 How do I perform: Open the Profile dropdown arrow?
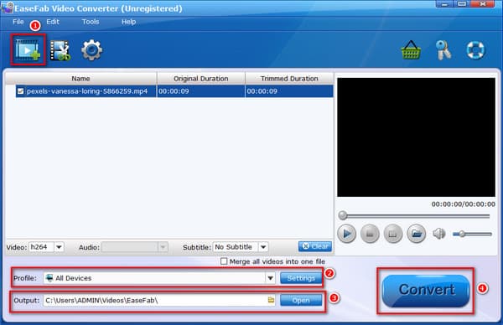point(271,278)
